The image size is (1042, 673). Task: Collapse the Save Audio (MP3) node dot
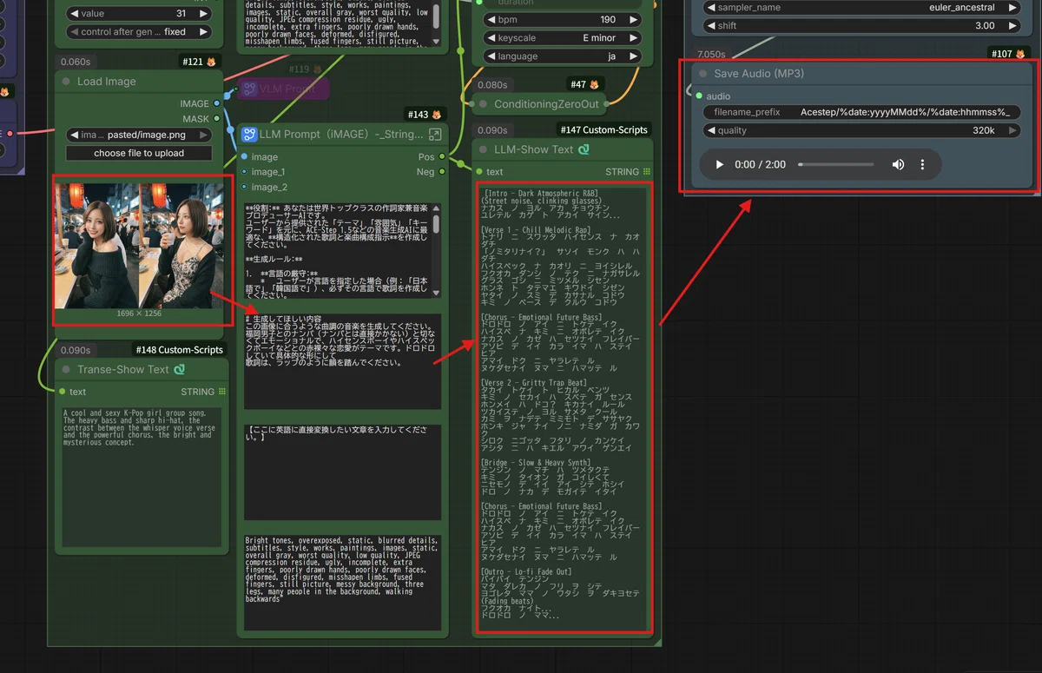click(704, 74)
